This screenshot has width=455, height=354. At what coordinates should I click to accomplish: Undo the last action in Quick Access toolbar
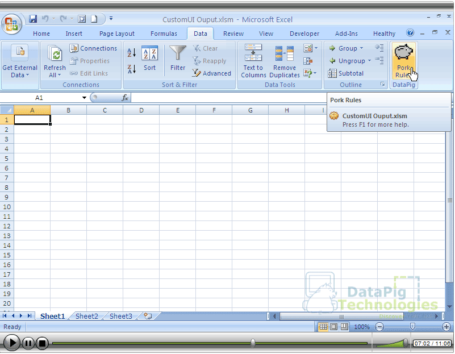45,19
